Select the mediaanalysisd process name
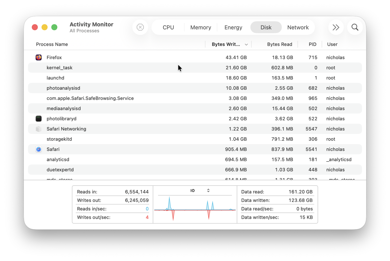The height and width of the screenshot is (261, 390). (63, 108)
